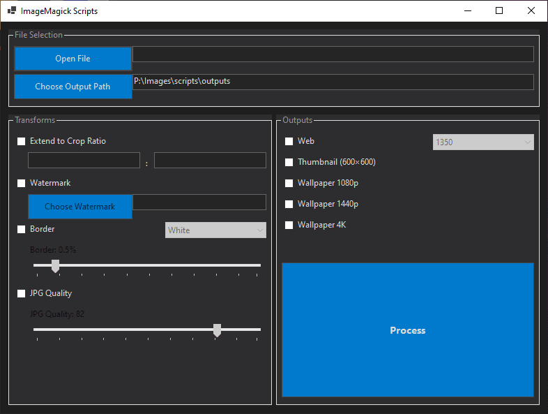Click Choose Output Path button

click(x=73, y=87)
